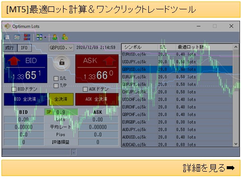This screenshot has width=241, height=179.
Task: Click the シンボル column header
Action: [139, 47]
